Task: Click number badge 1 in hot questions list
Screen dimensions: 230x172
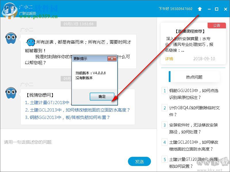Action: click(164, 91)
